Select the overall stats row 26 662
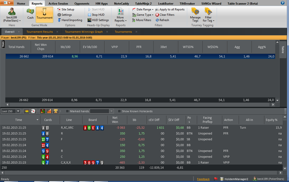Viewport: 289px width, 182px height. tap(140, 56)
